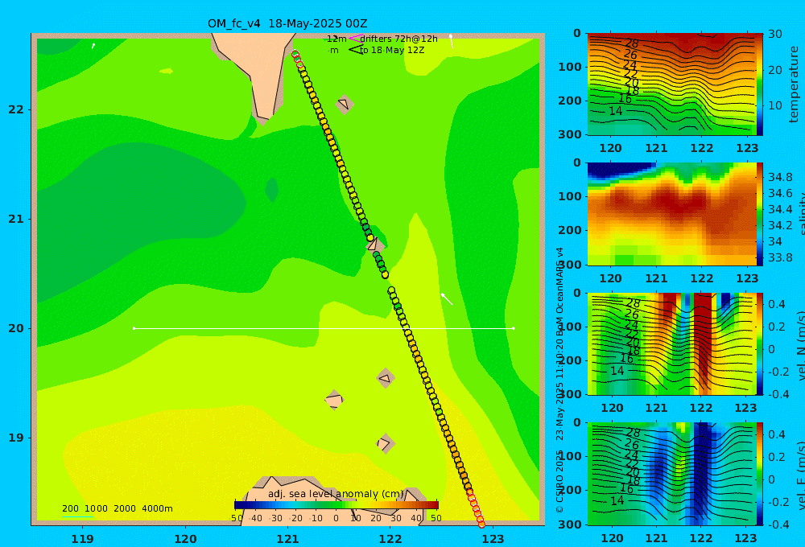
Task: Click the vel. E panel colorbar
Action: tap(760, 474)
